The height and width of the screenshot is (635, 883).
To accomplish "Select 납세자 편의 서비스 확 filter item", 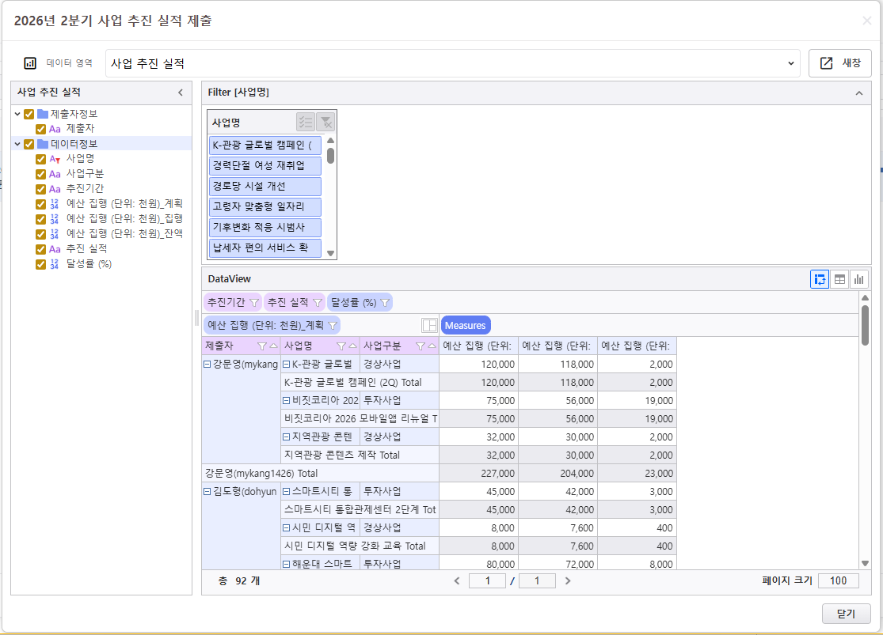I will coord(265,248).
